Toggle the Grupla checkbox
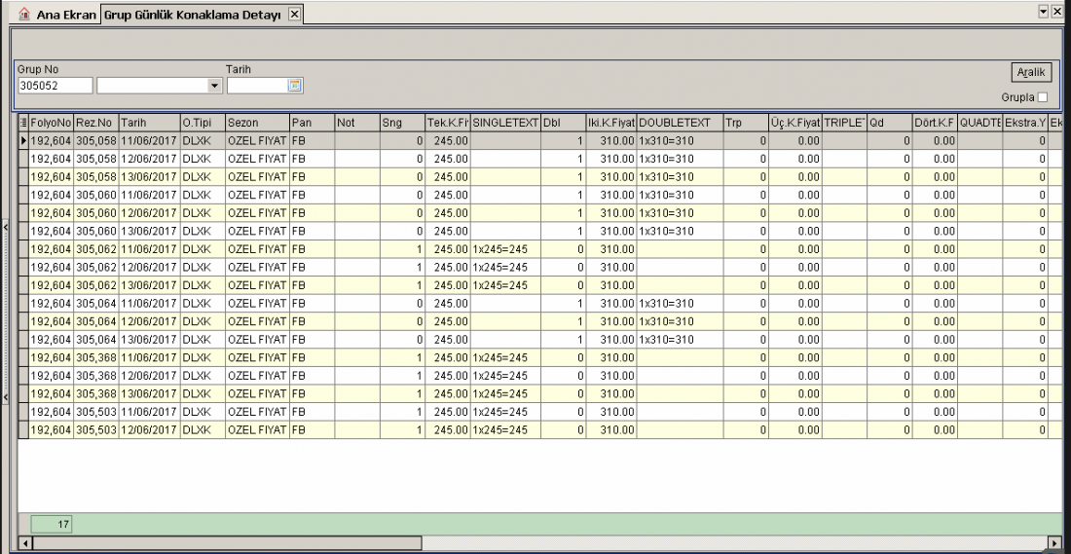1071x554 pixels. pyautogui.click(x=1042, y=97)
